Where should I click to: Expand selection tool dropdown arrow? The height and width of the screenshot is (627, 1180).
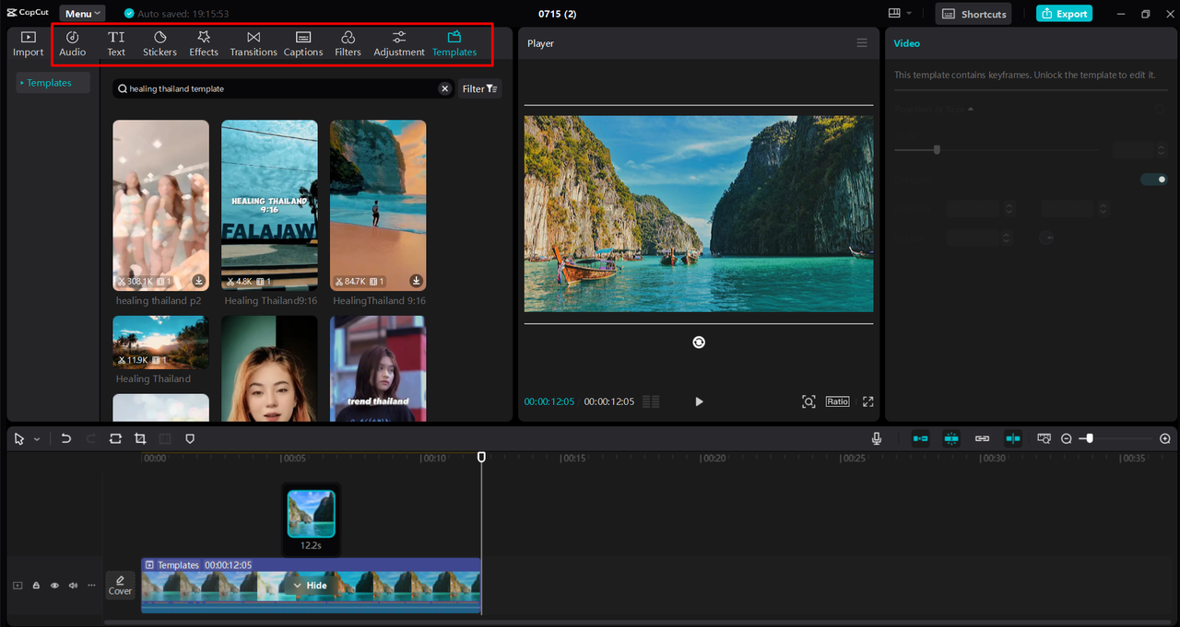click(37, 440)
